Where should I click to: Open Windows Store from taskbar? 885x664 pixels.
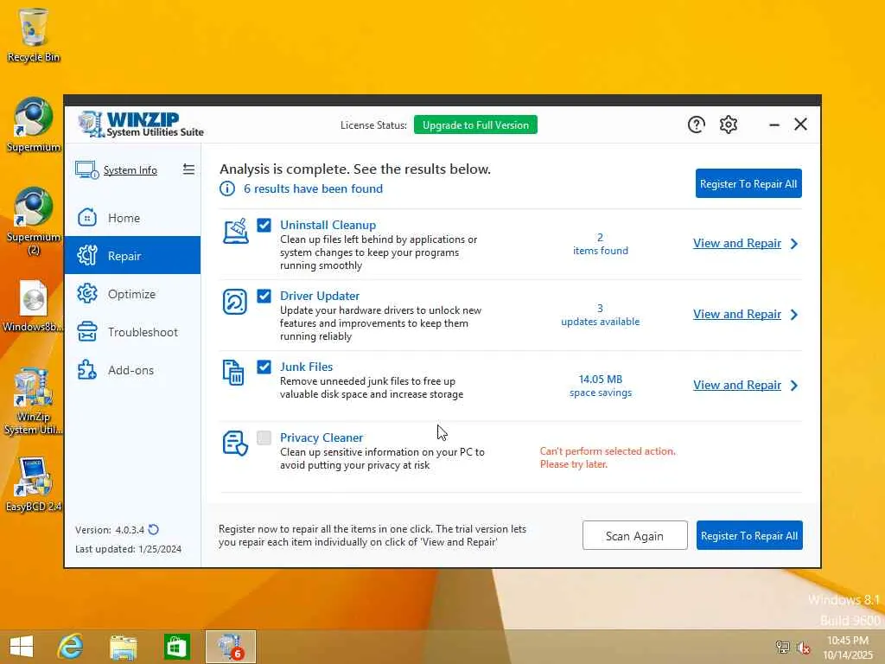pyautogui.click(x=176, y=647)
